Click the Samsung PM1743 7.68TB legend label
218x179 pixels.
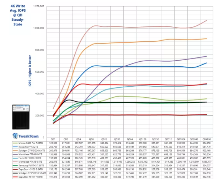(31, 165)
